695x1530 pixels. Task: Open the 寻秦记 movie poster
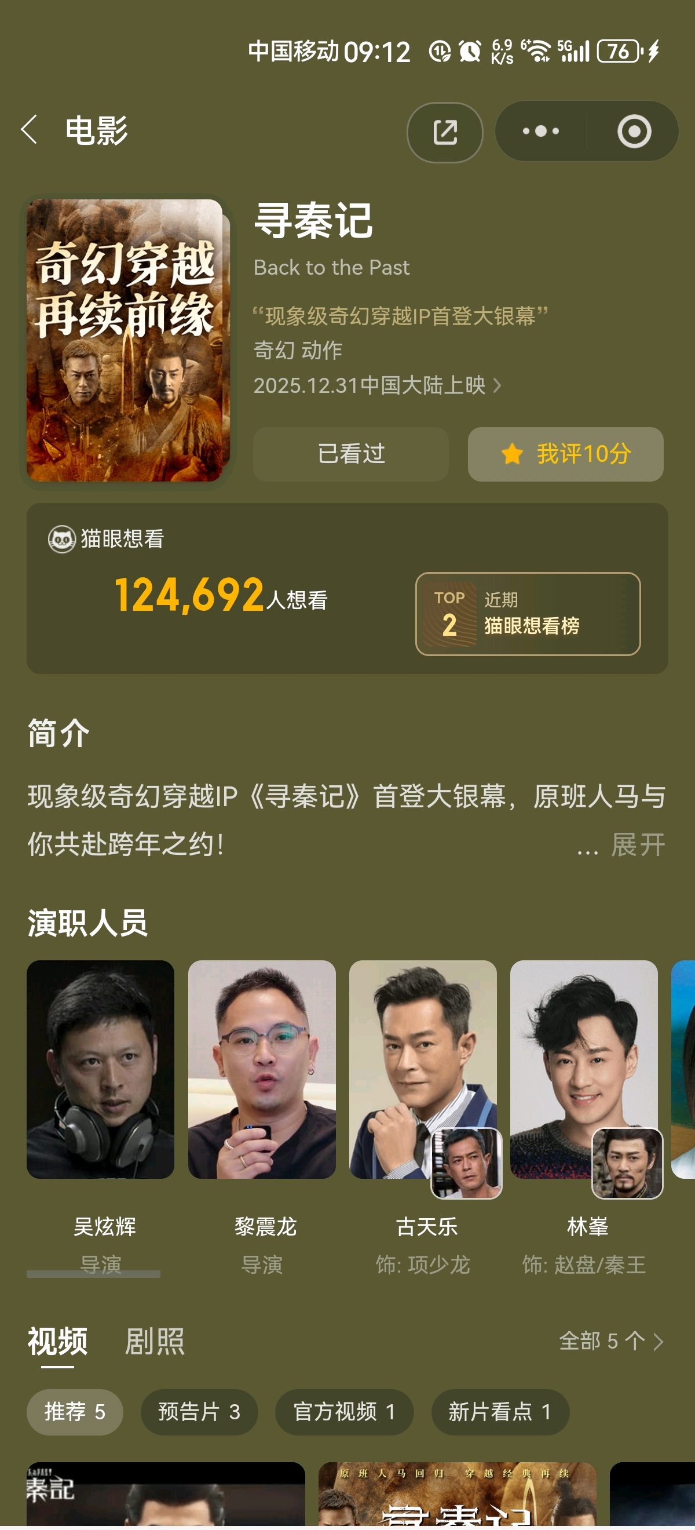[x=125, y=340]
